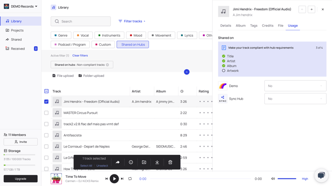
Task: Check the MASTER Circus Pursuit track checkbox
Action: (x=46, y=113)
